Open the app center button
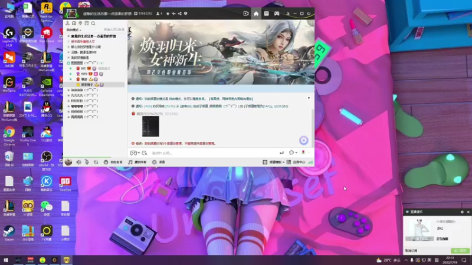 click(x=296, y=163)
